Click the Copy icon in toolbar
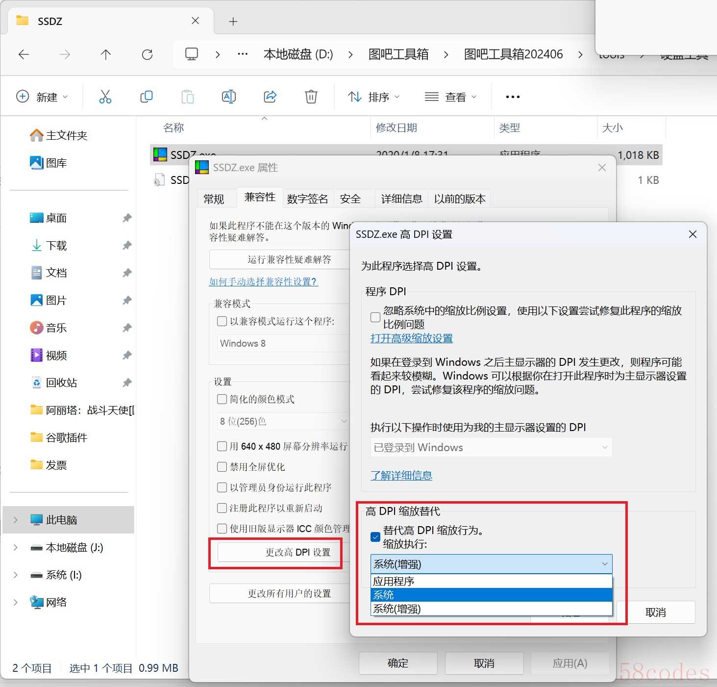This screenshot has width=717, height=687. [x=146, y=97]
